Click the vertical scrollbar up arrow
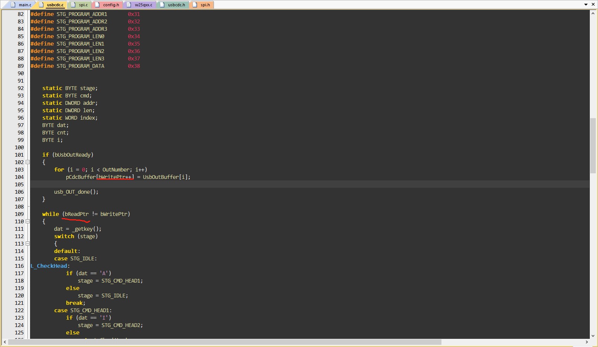Viewport: 598px width, 347px height. coord(593,13)
